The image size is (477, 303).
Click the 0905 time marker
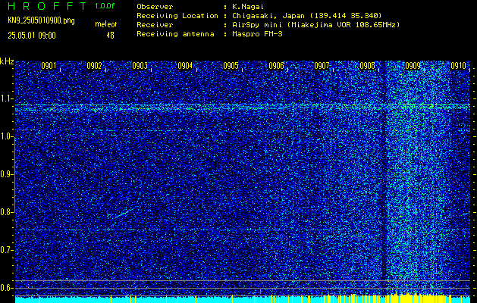[x=231, y=66]
